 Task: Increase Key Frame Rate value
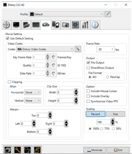pyautogui.click(x=48, y=55)
